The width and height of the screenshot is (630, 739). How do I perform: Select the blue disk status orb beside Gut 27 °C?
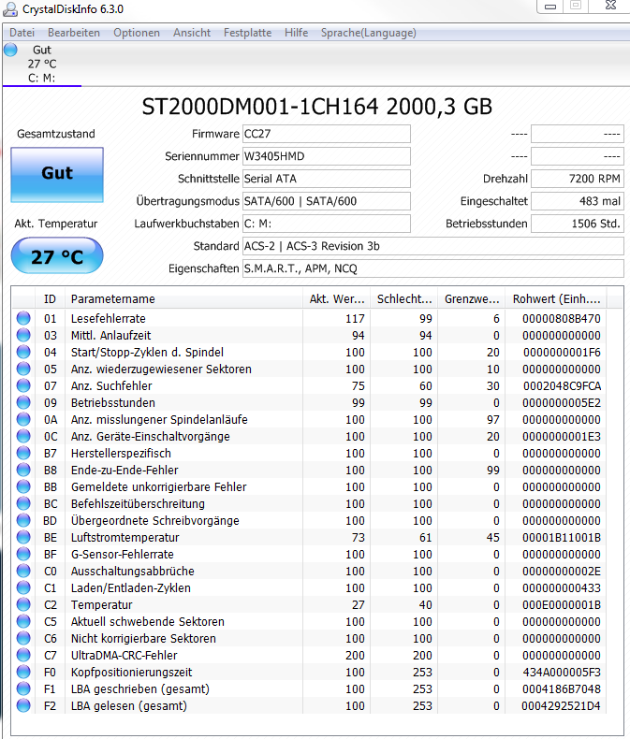click(x=10, y=50)
